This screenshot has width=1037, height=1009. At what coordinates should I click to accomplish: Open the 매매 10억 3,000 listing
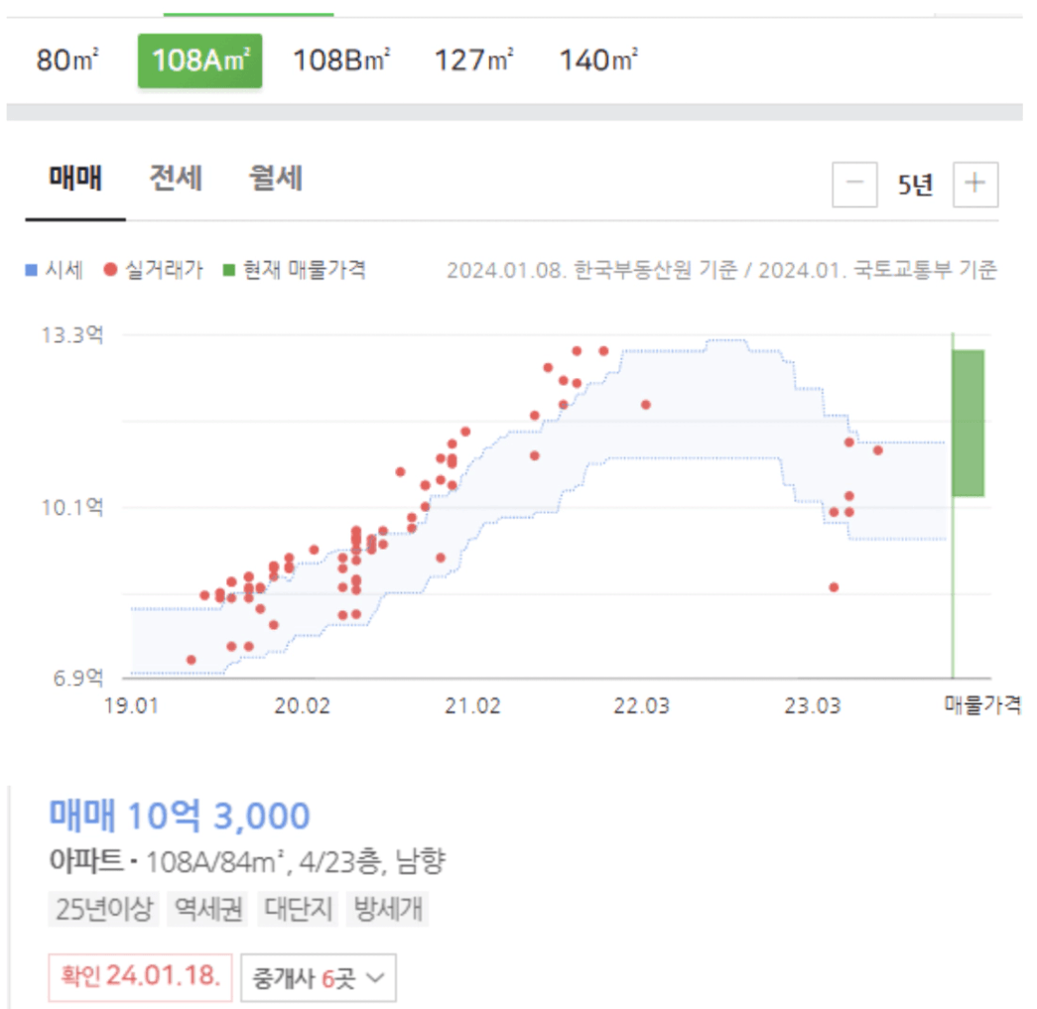coord(180,816)
